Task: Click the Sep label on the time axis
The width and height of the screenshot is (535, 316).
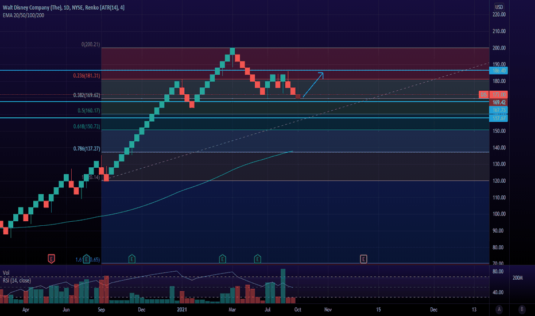Action: click(x=102, y=310)
